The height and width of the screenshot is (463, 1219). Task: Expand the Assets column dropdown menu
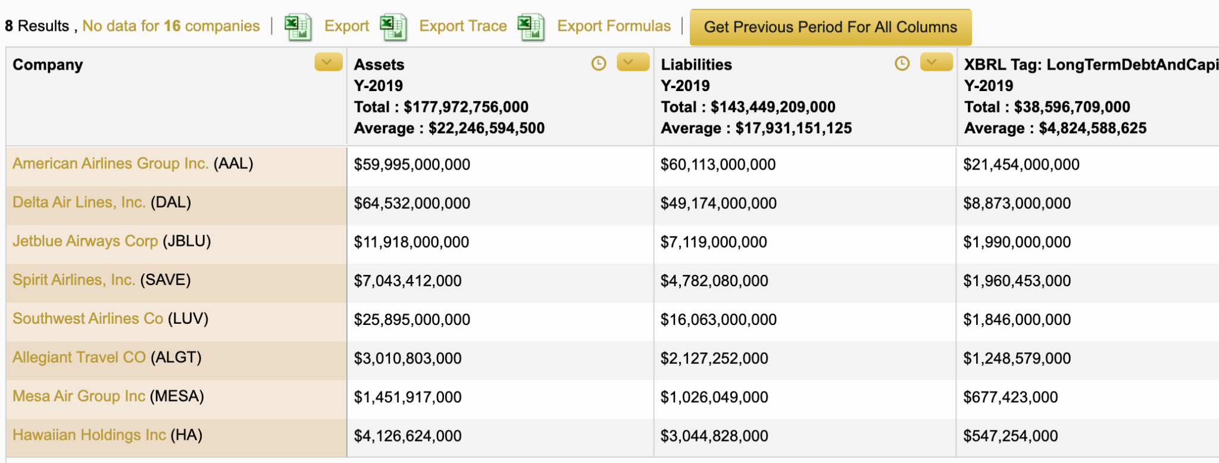point(633,62)
